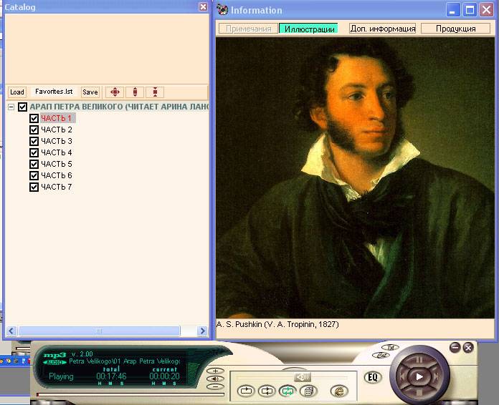Open the Иллюстрации tab
Screen dimensions: 499x405
click(308, 29)
